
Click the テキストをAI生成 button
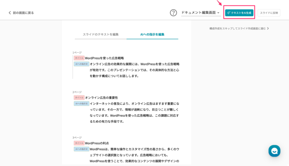tap(239, 13)
